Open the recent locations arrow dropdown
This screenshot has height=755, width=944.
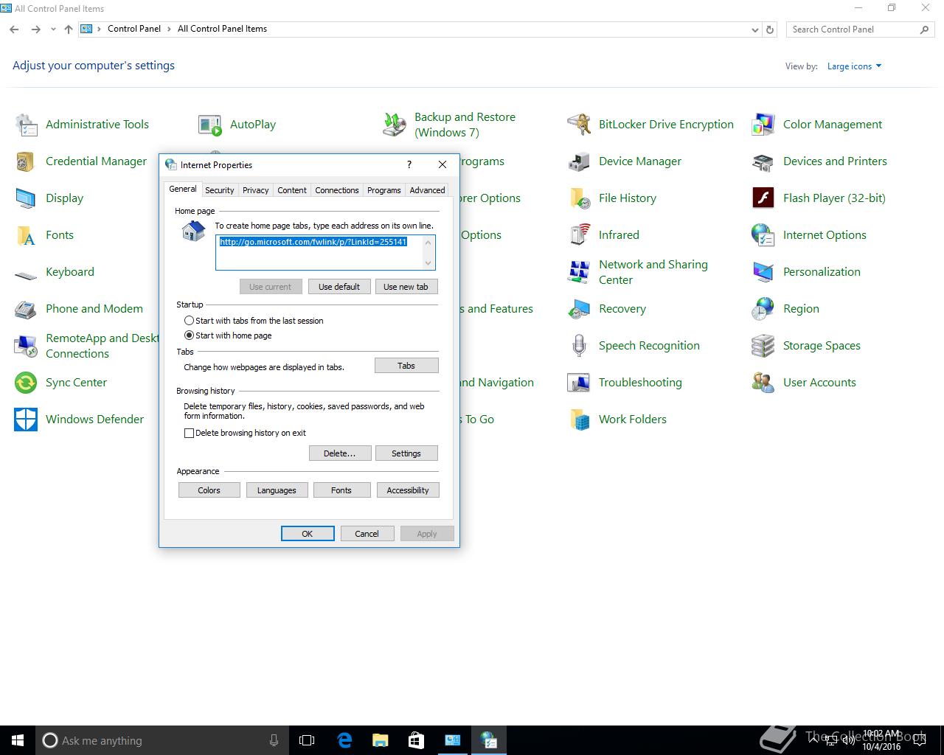pyautogui.click(x=53, y=29)
